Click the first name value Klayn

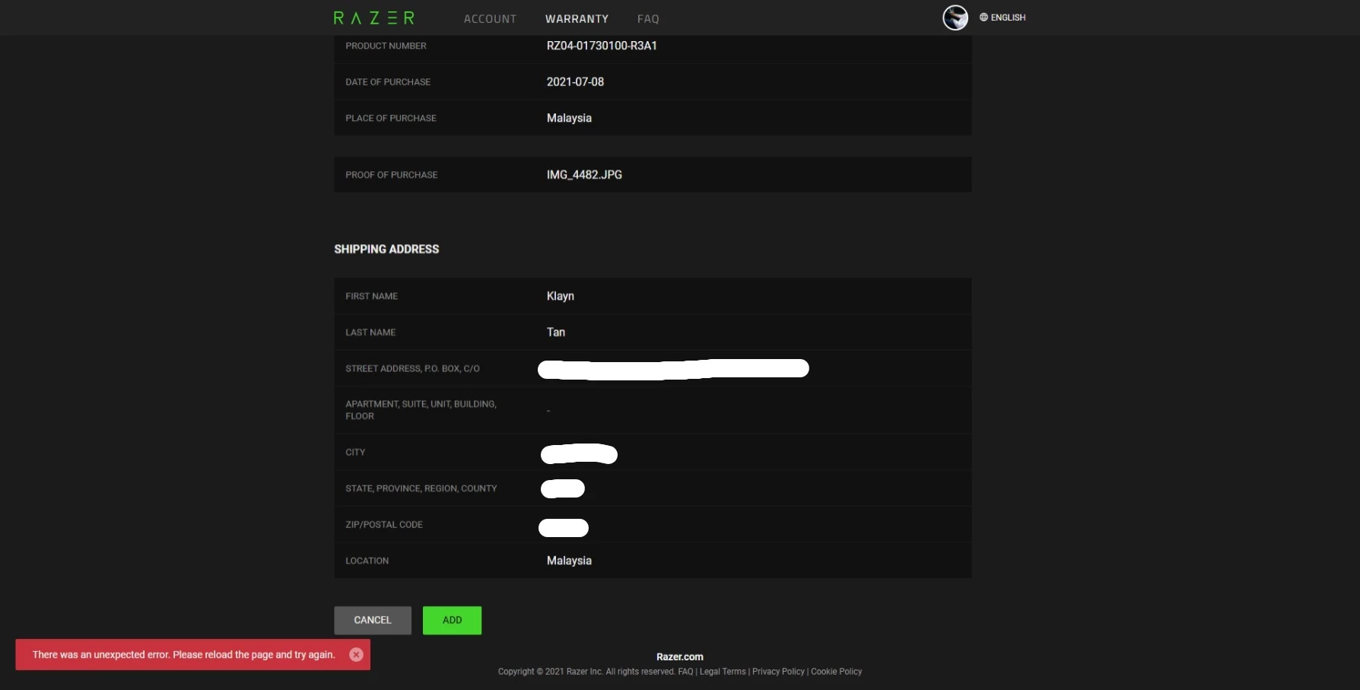click(x=561, y=296)
